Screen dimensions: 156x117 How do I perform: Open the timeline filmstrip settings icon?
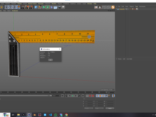tap(113, 96)
